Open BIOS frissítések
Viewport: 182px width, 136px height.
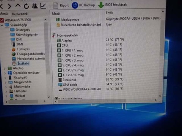point(113,5)
